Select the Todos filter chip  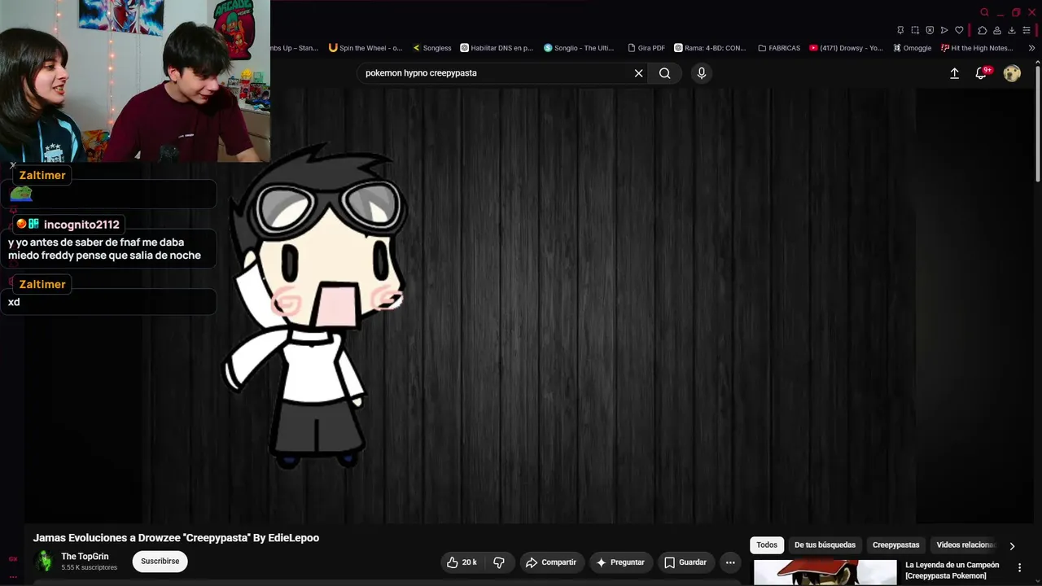767,545
